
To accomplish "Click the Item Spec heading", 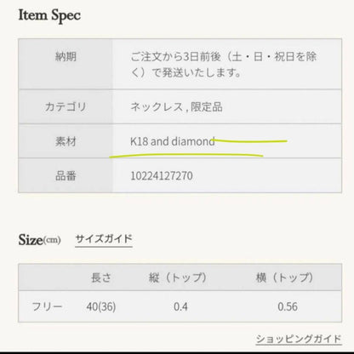I will (49, 15).
